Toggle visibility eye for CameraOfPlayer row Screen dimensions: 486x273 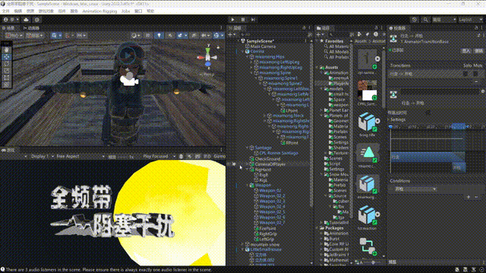tap(229, 165)
